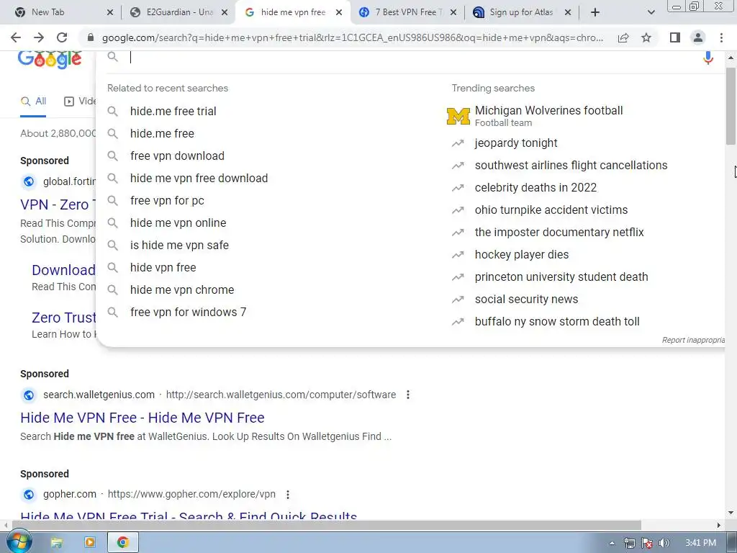The image size is (737, 553).
Task: Click the Google holiday logo
Action: point(50,60)
